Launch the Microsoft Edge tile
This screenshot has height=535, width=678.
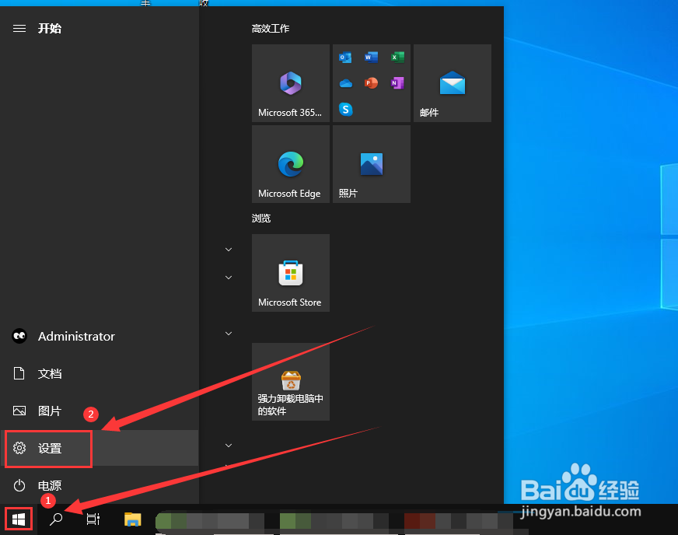point(291,164)
